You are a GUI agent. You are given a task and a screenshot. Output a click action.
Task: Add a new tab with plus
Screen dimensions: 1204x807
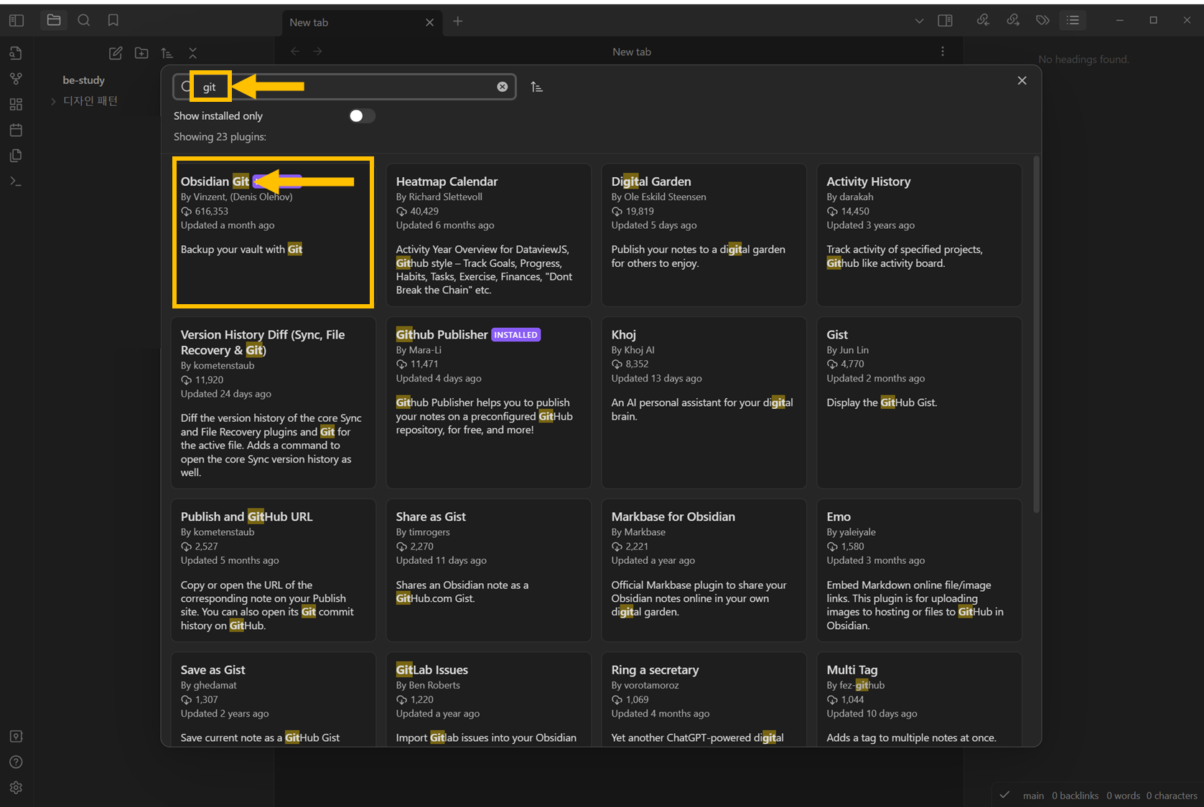[x=457, y=22]
